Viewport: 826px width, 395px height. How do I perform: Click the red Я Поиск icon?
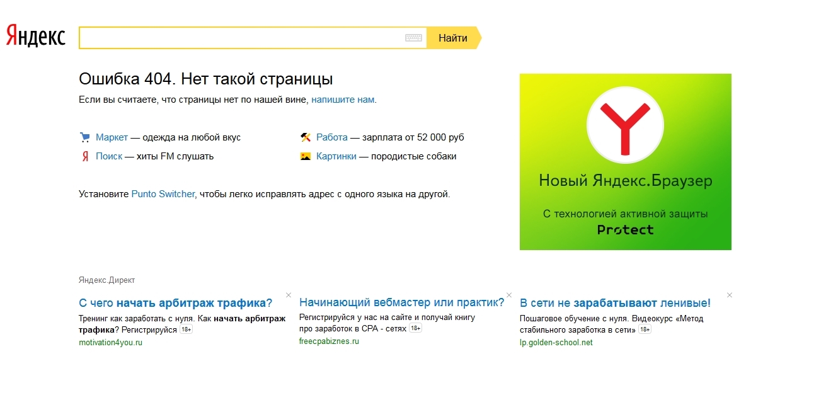(84, 156)
